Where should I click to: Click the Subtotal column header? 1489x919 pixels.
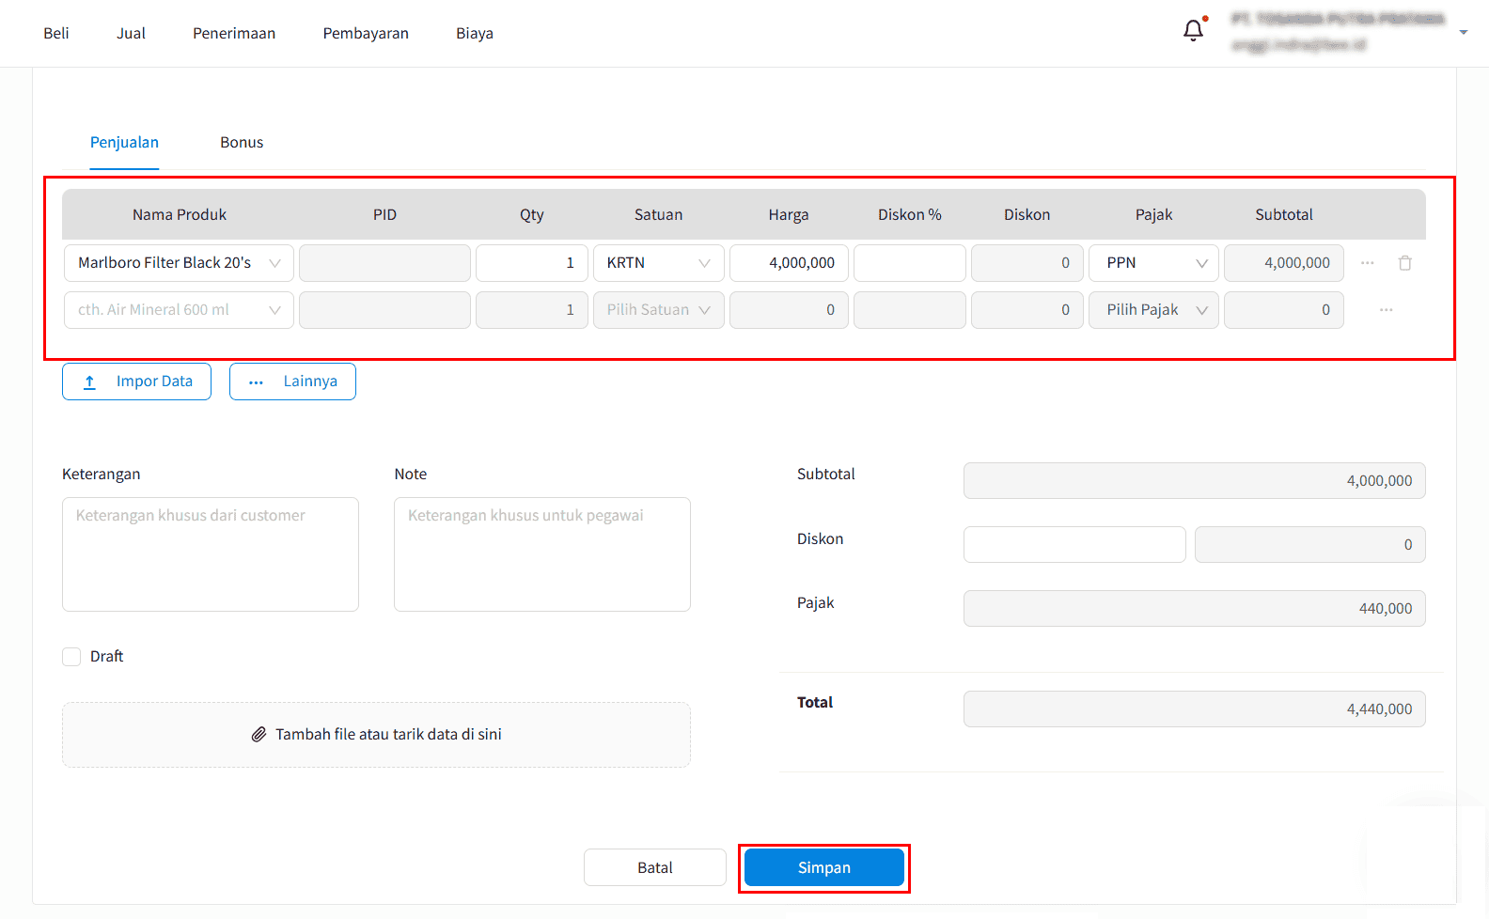(x=1284, y=214)
